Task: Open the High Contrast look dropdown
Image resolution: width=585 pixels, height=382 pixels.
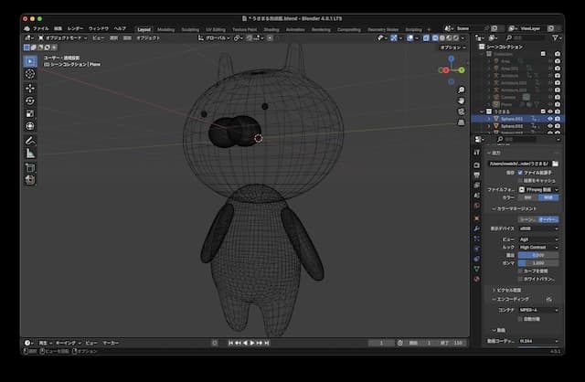Action: click(538, 248)
